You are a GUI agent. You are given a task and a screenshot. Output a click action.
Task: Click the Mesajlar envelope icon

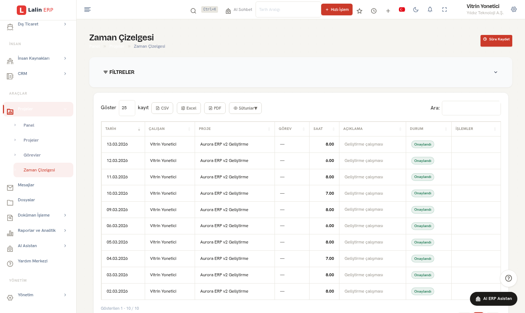tap(10, 188)
